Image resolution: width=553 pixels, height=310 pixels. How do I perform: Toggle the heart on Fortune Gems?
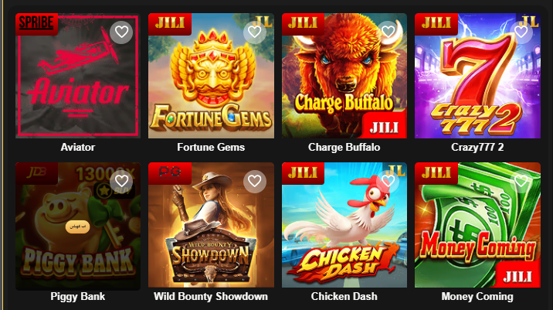(x=255, y=32)
